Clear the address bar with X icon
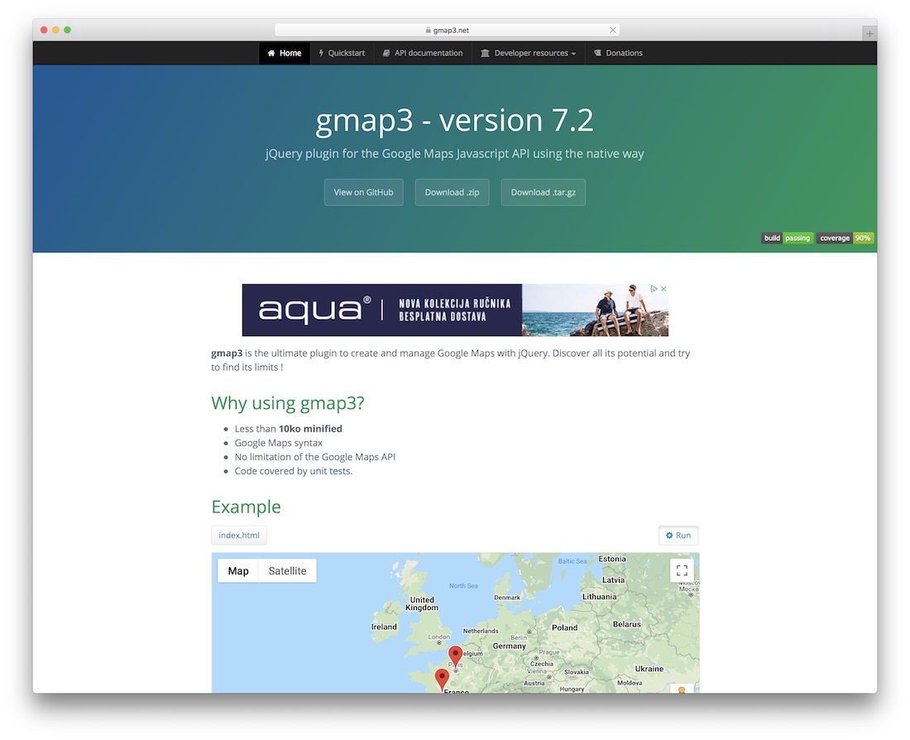Viewport: 910px width, 740px height. pos(613,30)
